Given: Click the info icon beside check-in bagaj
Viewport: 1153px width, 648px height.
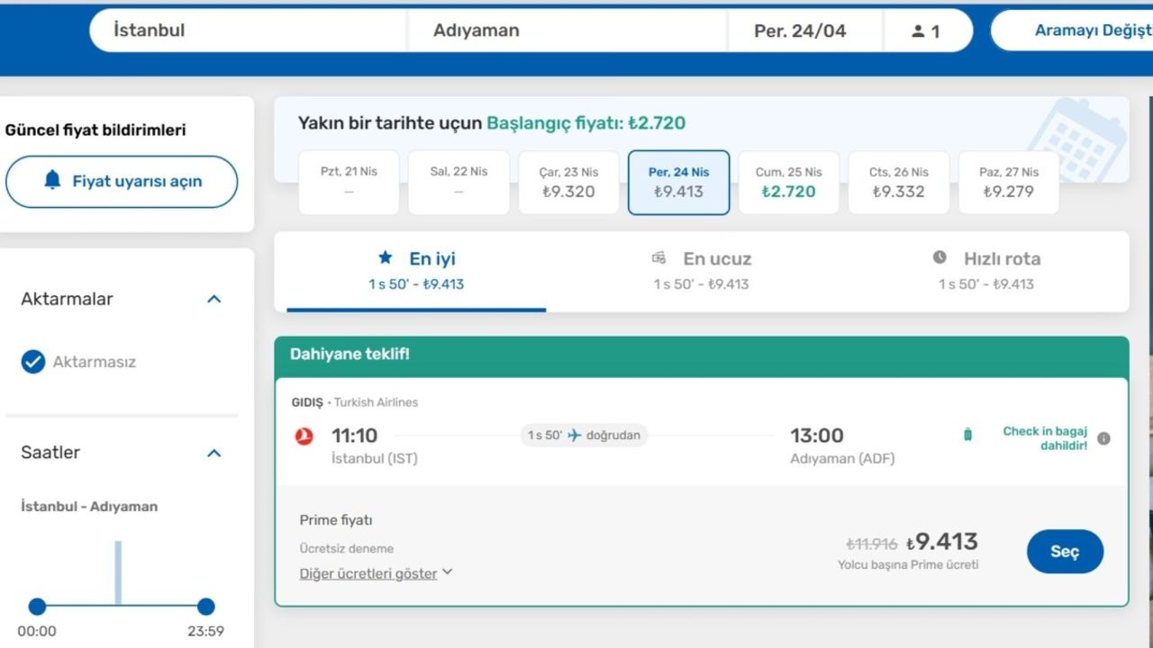Looking at the screenshot, I should click(1104, 438).
